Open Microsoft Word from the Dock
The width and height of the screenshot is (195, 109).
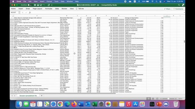[x=81, y=104]
